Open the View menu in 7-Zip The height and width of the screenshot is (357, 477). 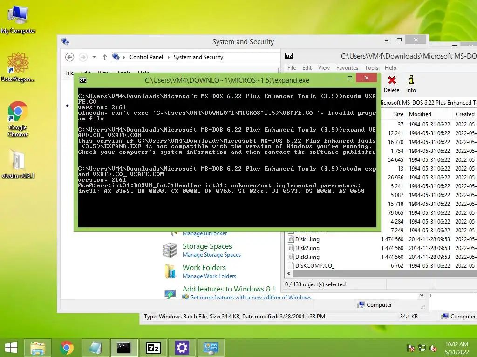pyautogui.click(x=324, y=68)
